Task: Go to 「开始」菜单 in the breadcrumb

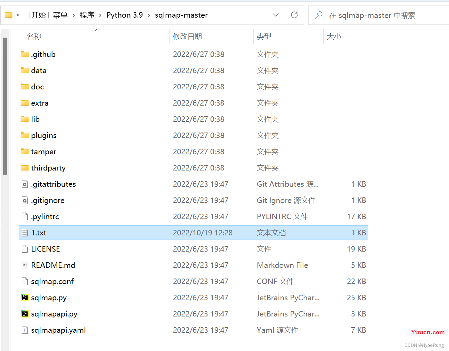Action: click(47, 15)
